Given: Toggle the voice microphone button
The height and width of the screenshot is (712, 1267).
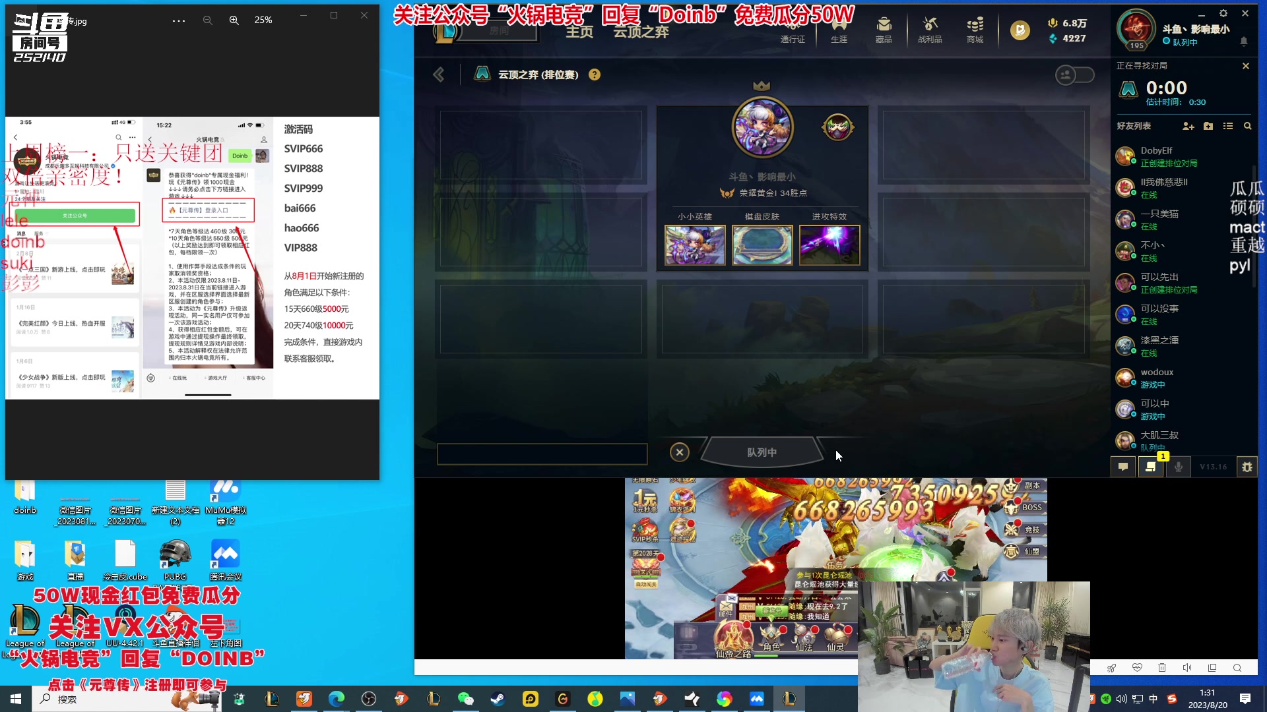Looking at the screenshot, I should pyautogui.click(x=1179, y=467).
